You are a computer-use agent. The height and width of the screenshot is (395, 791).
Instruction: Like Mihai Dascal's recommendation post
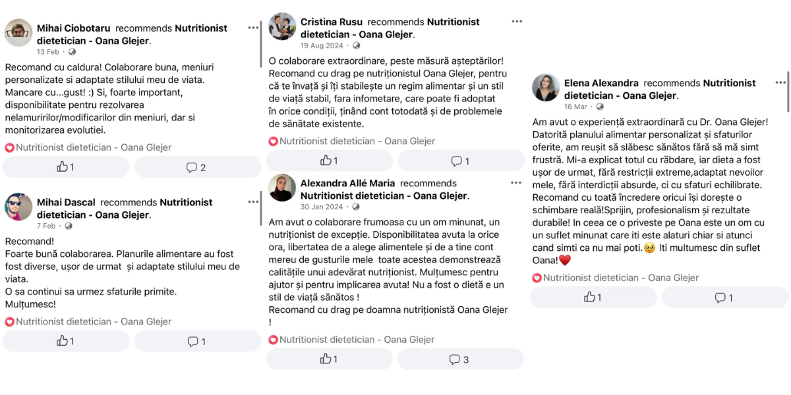point(65,341)
